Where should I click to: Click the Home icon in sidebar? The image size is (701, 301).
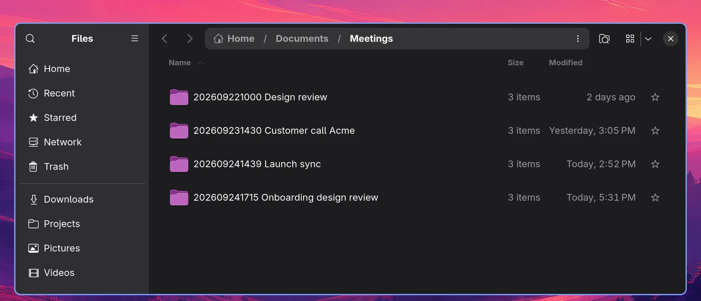33,69
